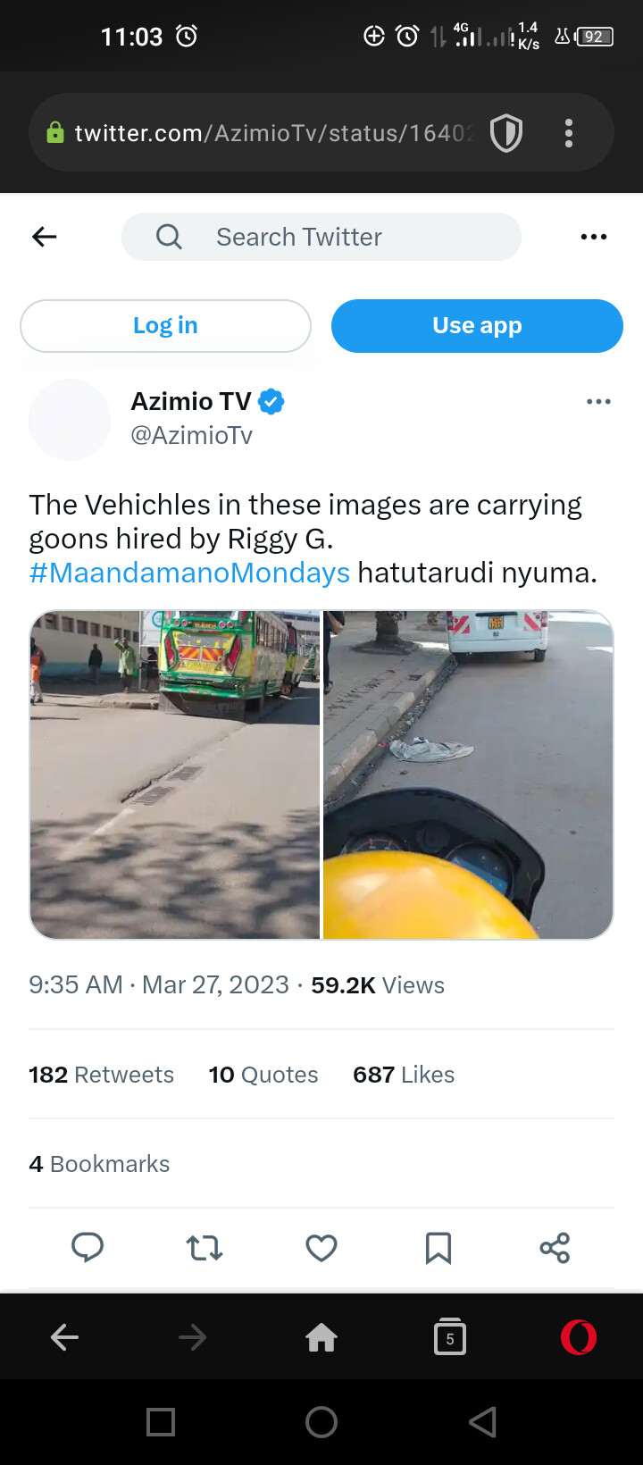643x1465 pixels.
Task: Tap the browser home icon
Action: pos(321,1337)
